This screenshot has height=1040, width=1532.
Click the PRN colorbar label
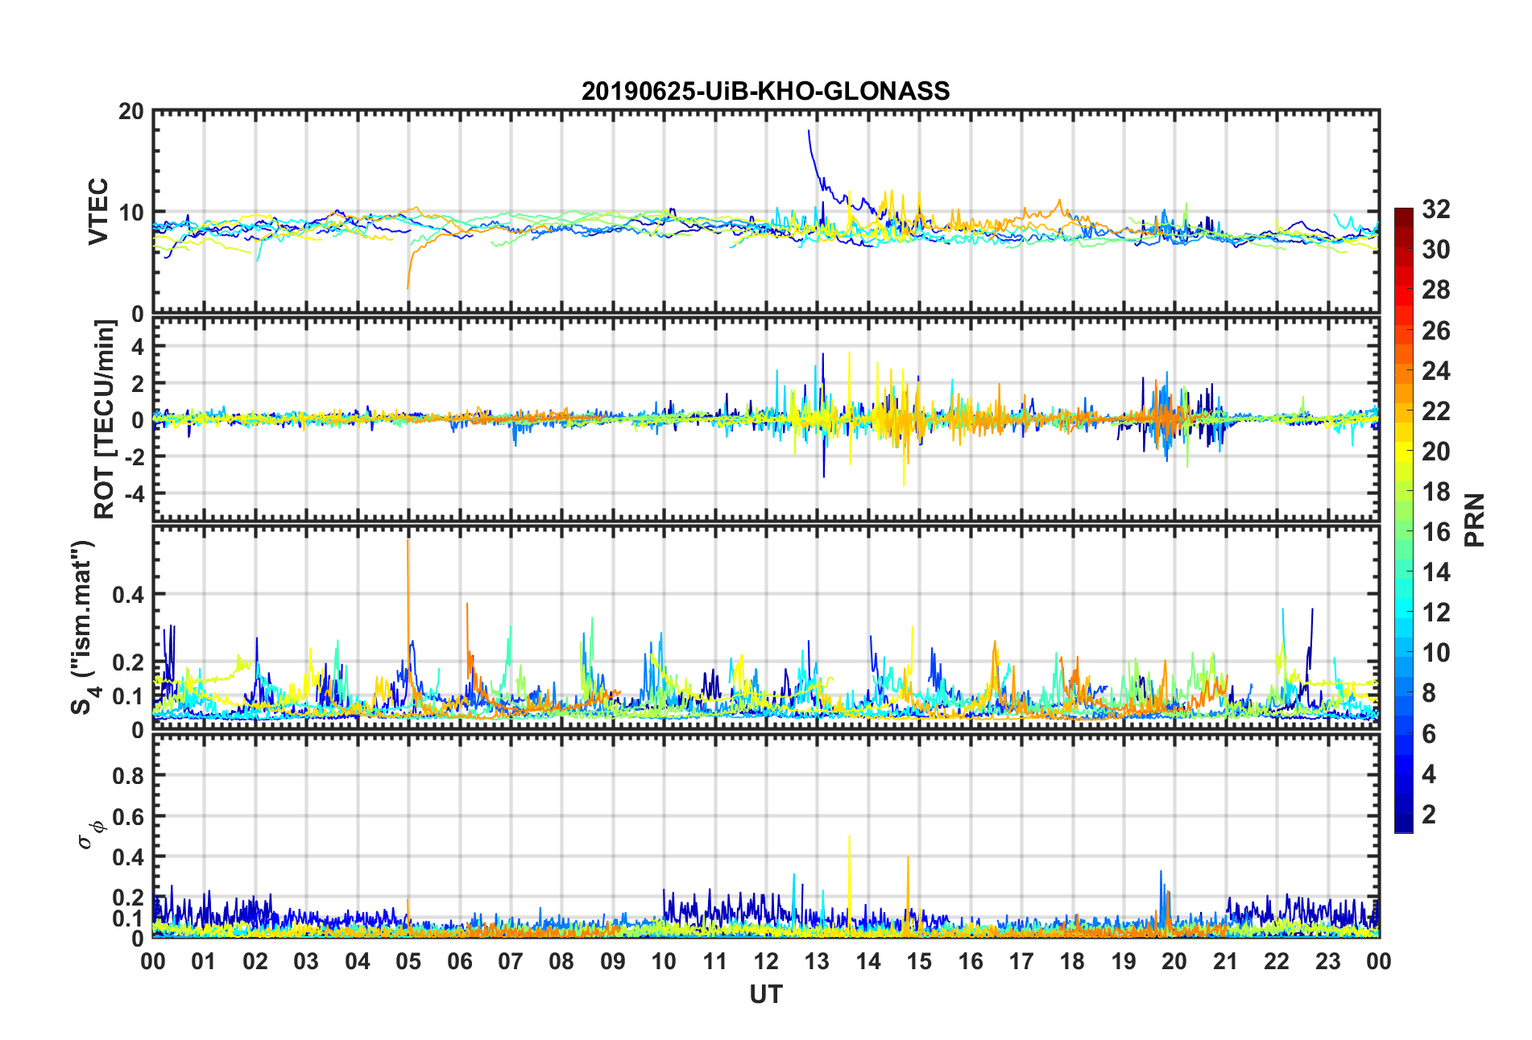pos(1475,520)
